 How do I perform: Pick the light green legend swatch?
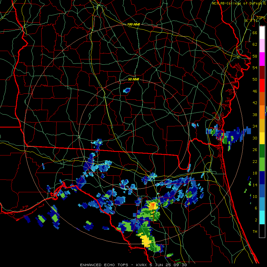[x=262, y=164]
